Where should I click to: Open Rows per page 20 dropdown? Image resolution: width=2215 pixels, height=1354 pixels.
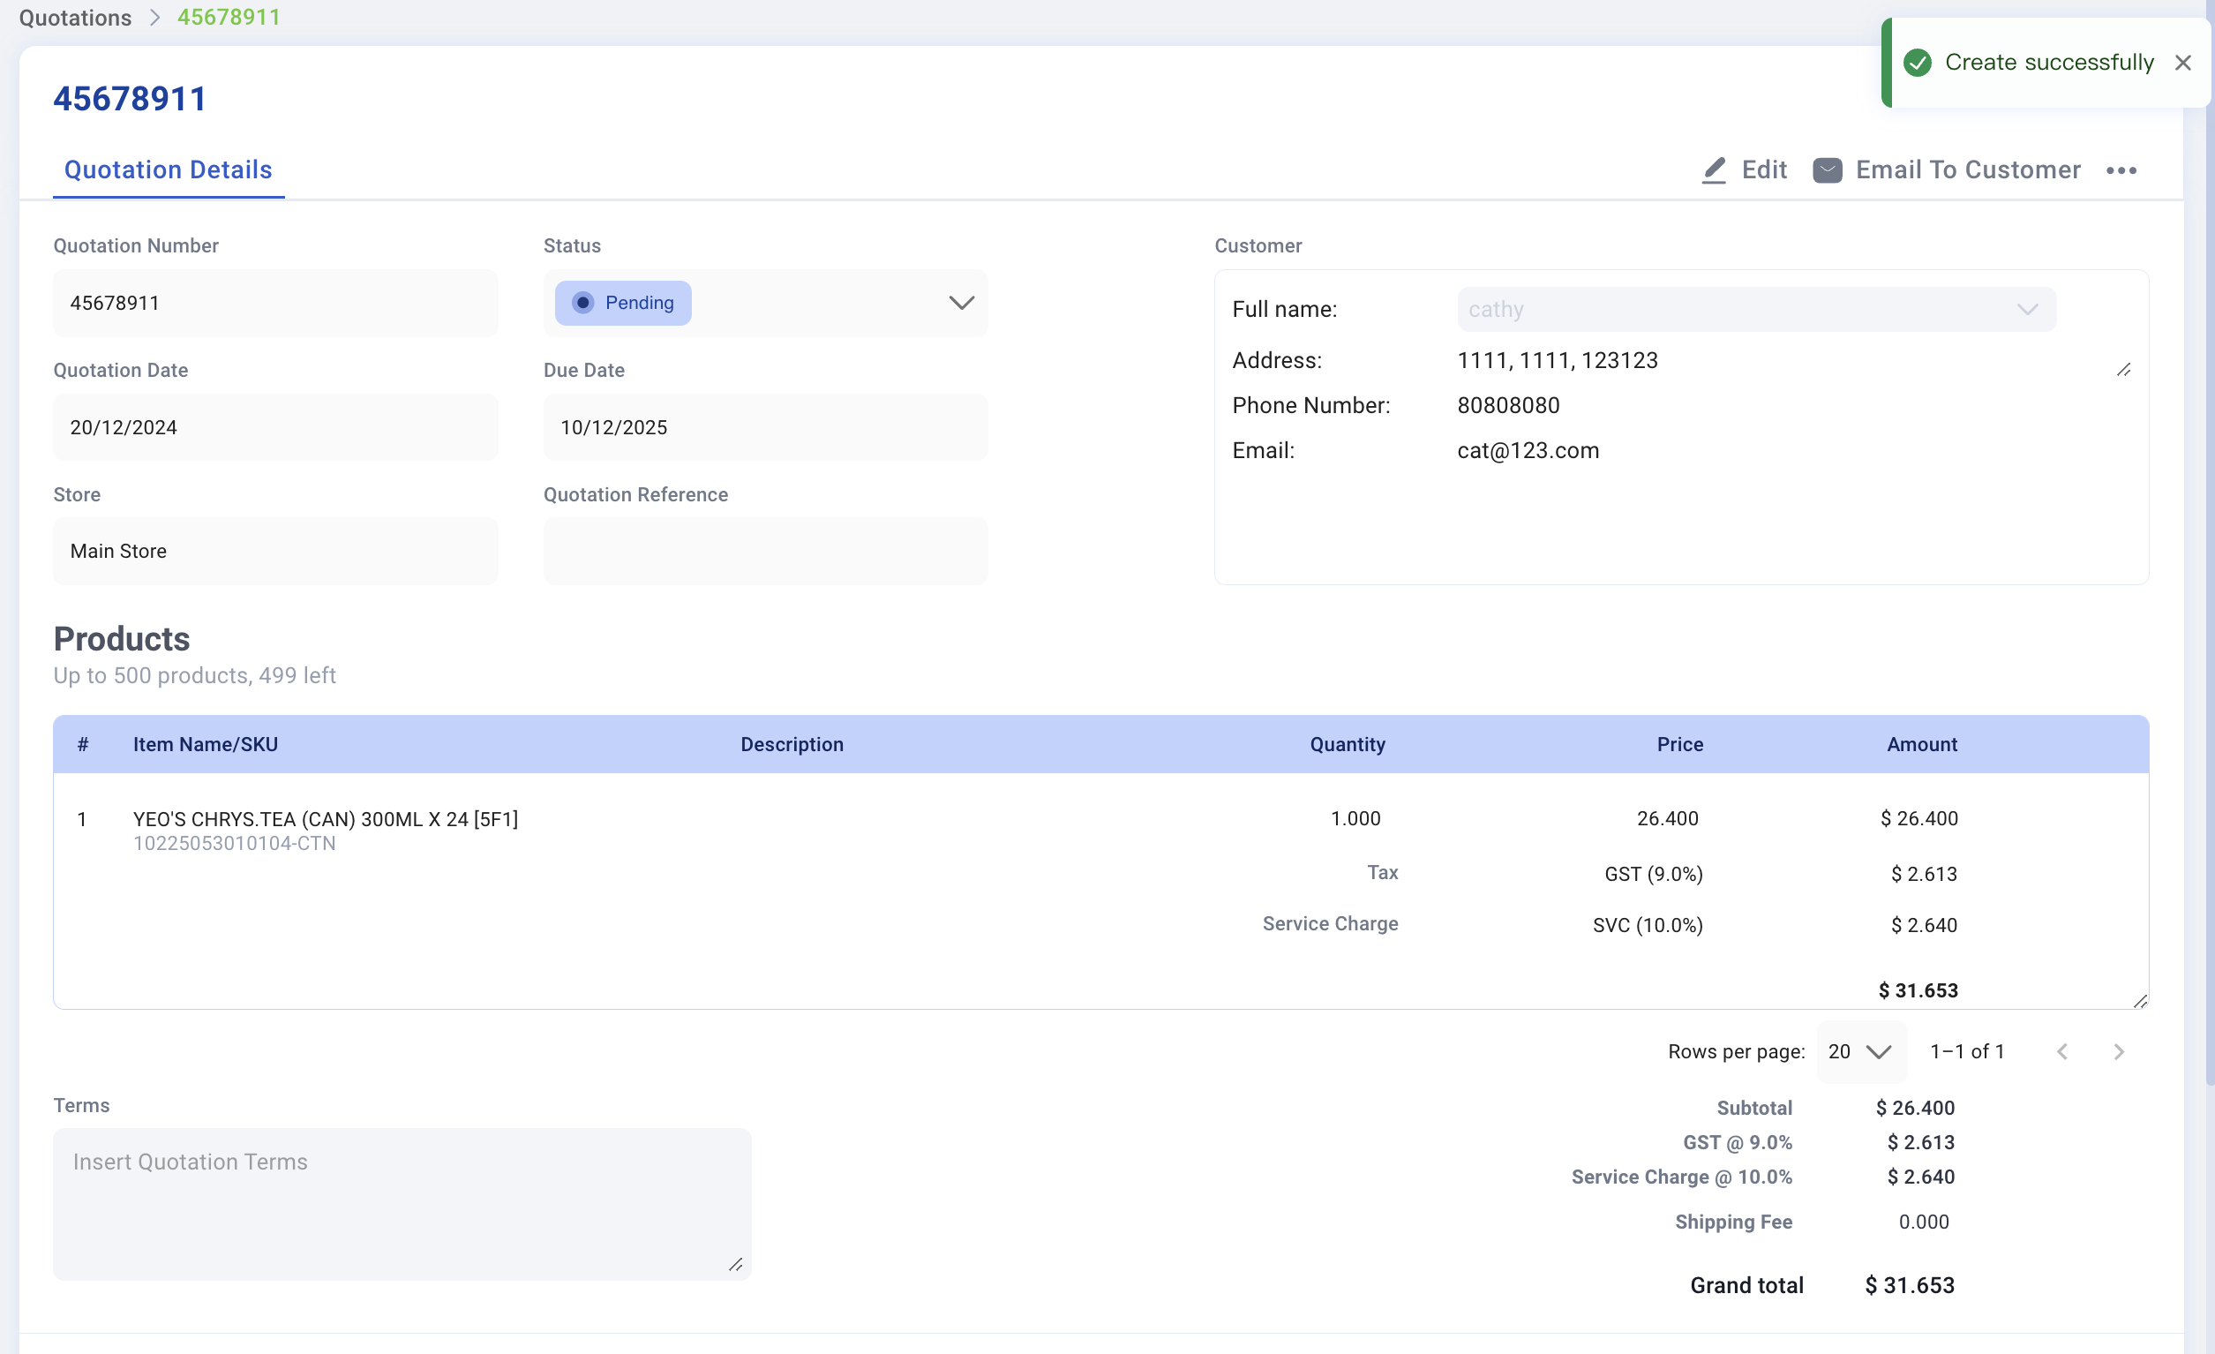(1860, 1051)
